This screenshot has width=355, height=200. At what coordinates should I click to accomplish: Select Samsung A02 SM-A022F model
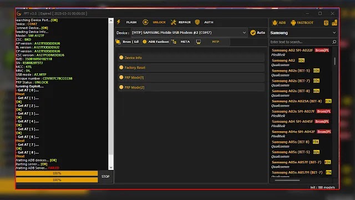point(301,52)
